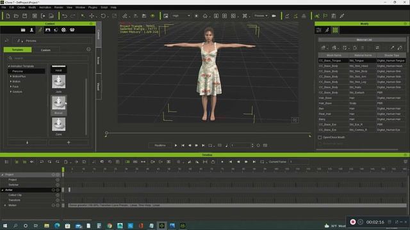Open the High quality dropdown
410x230 pixels.
point(181,16)
